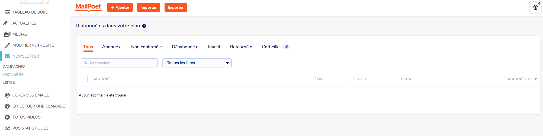Click the Vos statistiques chart icon
This screenshot has height=136, width=543.
tap(7, 128)
